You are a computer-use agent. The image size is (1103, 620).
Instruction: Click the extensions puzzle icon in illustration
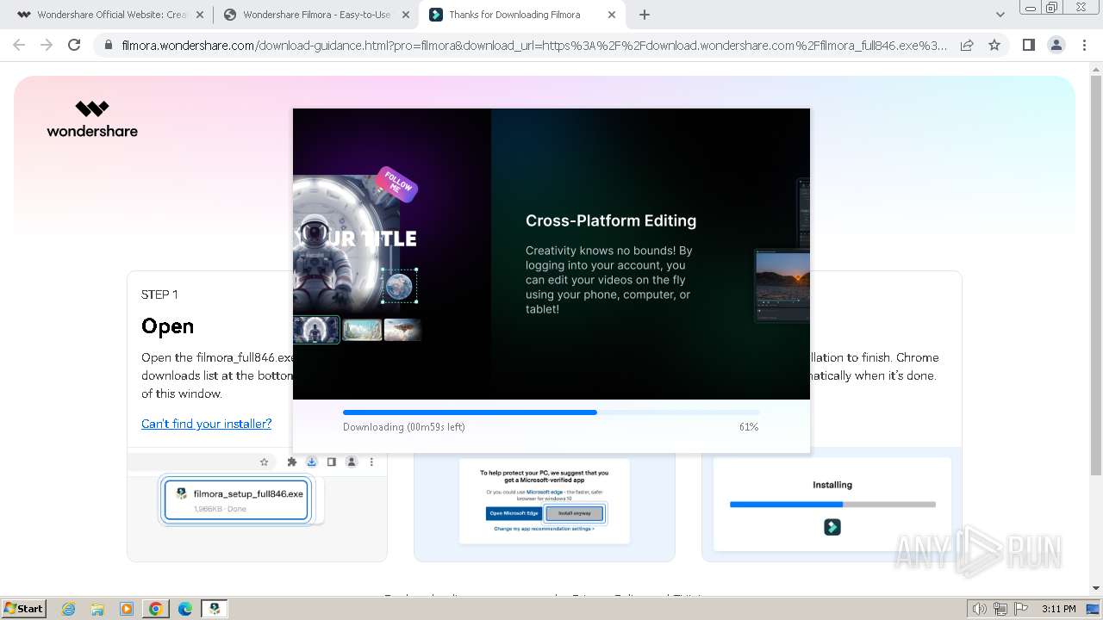tap(292, 462)
